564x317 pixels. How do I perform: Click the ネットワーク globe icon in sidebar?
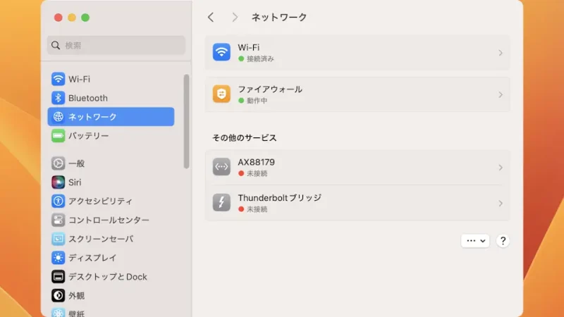pos(58,117)
